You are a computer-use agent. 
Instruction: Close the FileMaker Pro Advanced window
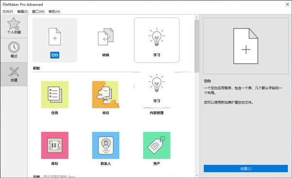[x=287, y=4]
